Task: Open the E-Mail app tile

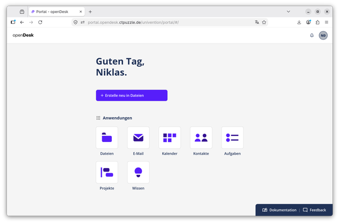Action: coord(138,138)
